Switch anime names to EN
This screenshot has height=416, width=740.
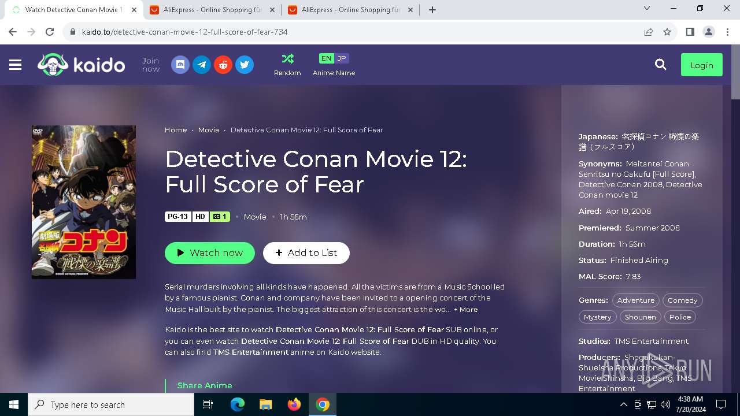coord(327,58)
